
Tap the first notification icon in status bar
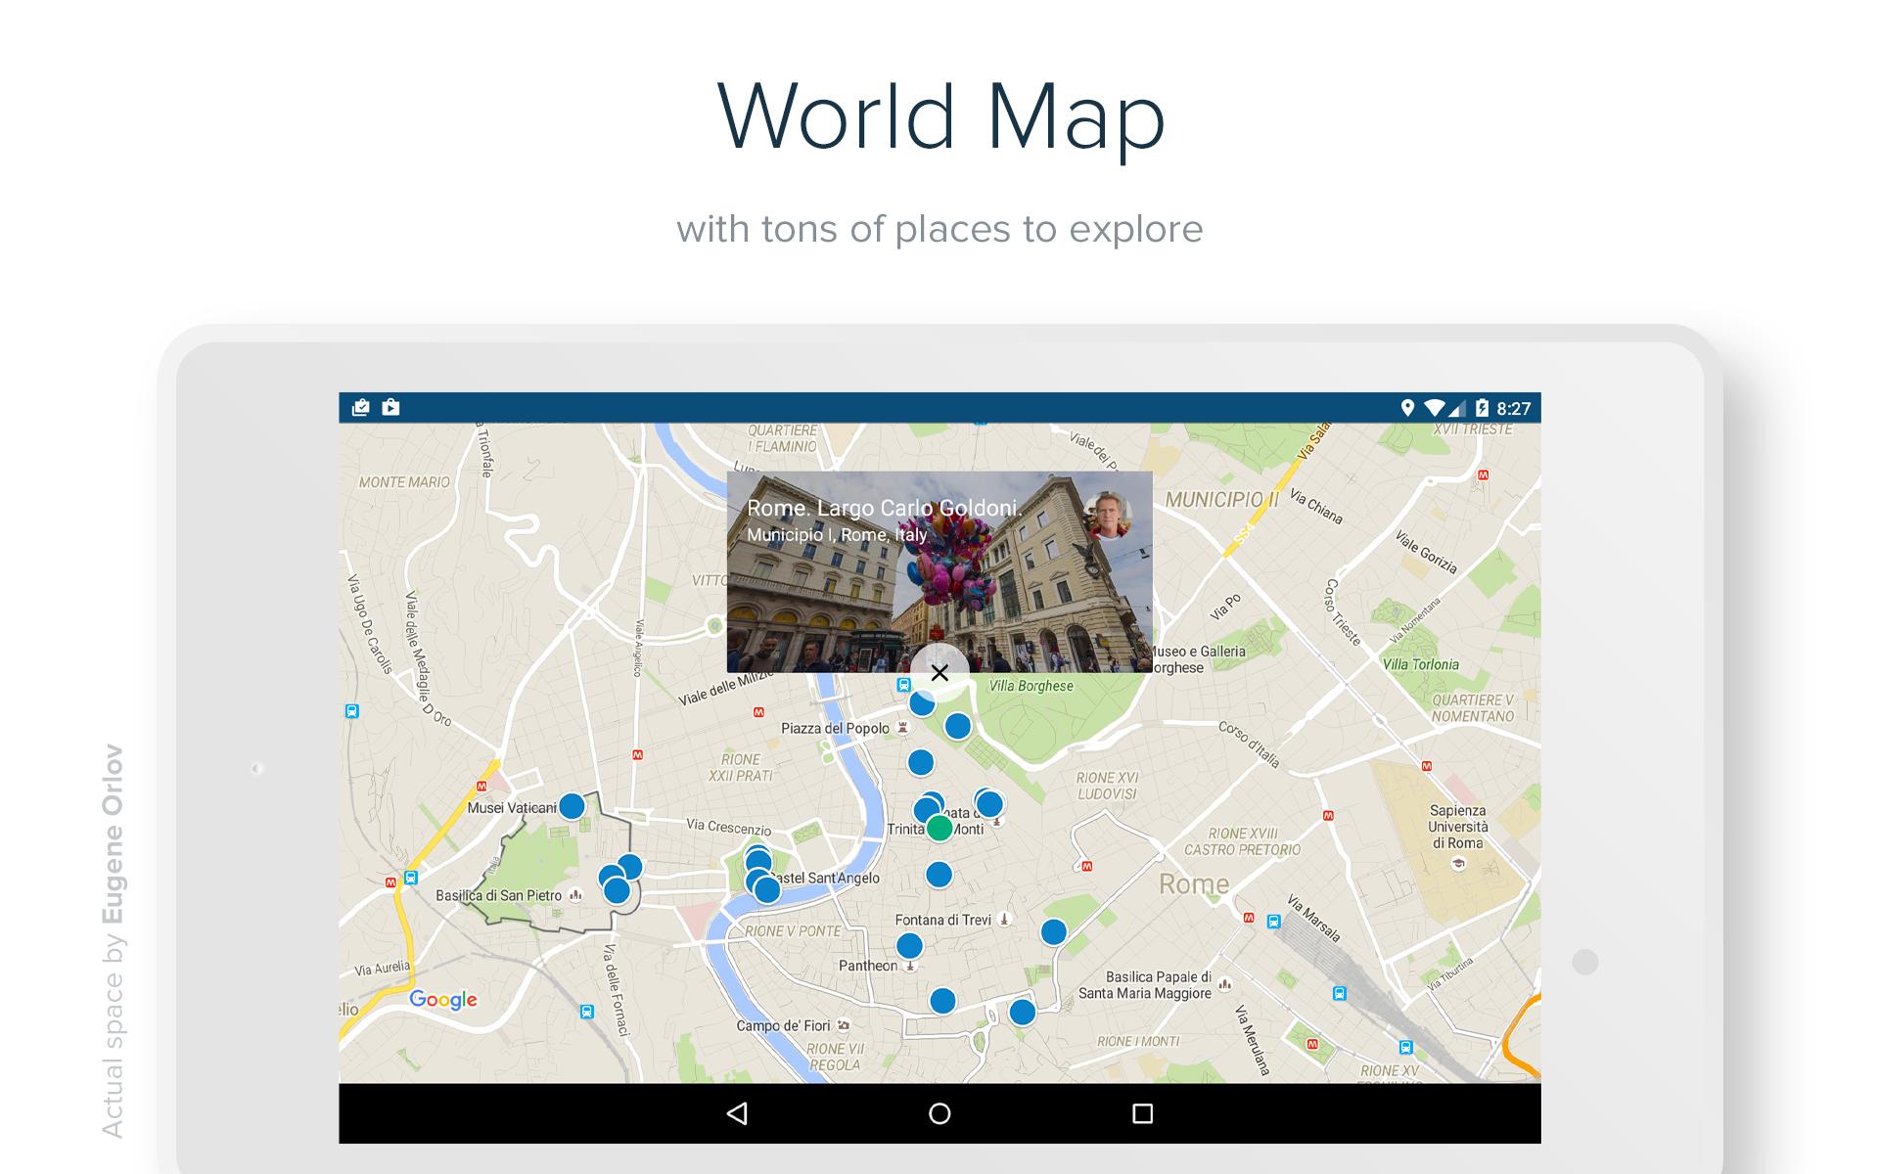(x=360, y=408)
